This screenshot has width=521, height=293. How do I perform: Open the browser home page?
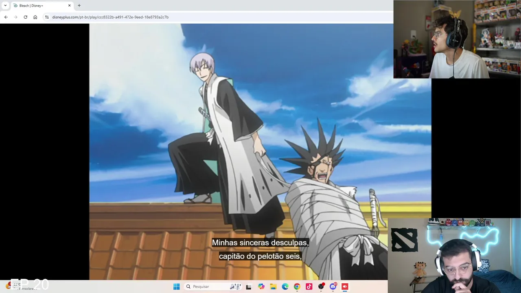point(35,17)
